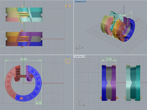Select the 2.75 dimension label
This screenshot has height=110, width=147.
39,103
